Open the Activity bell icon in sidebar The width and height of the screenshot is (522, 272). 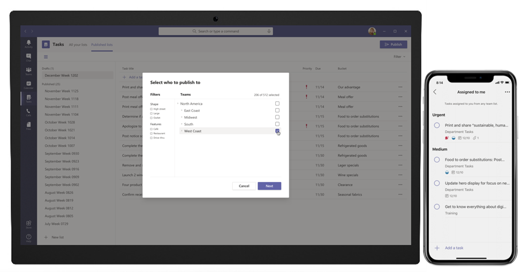pyautogui.click(x=28, y=43)
